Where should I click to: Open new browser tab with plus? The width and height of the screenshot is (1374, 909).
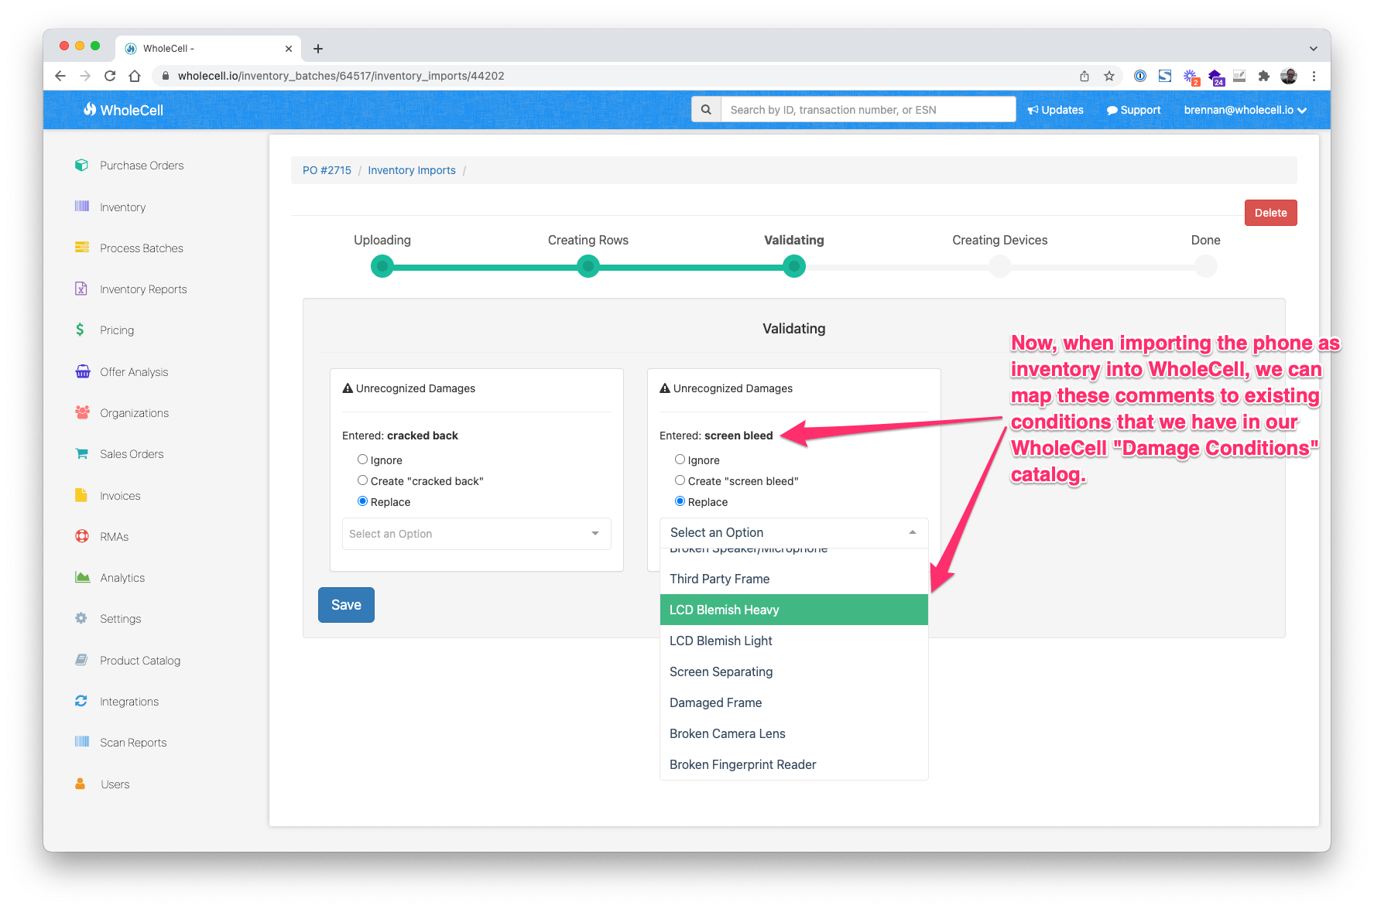click(x=318, y=49)
